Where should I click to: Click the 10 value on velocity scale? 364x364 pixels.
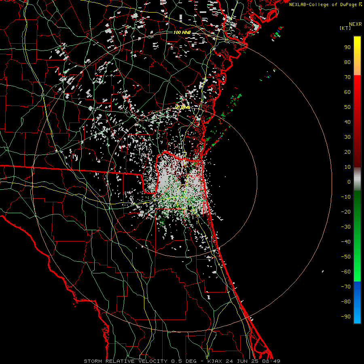point(347,167)
